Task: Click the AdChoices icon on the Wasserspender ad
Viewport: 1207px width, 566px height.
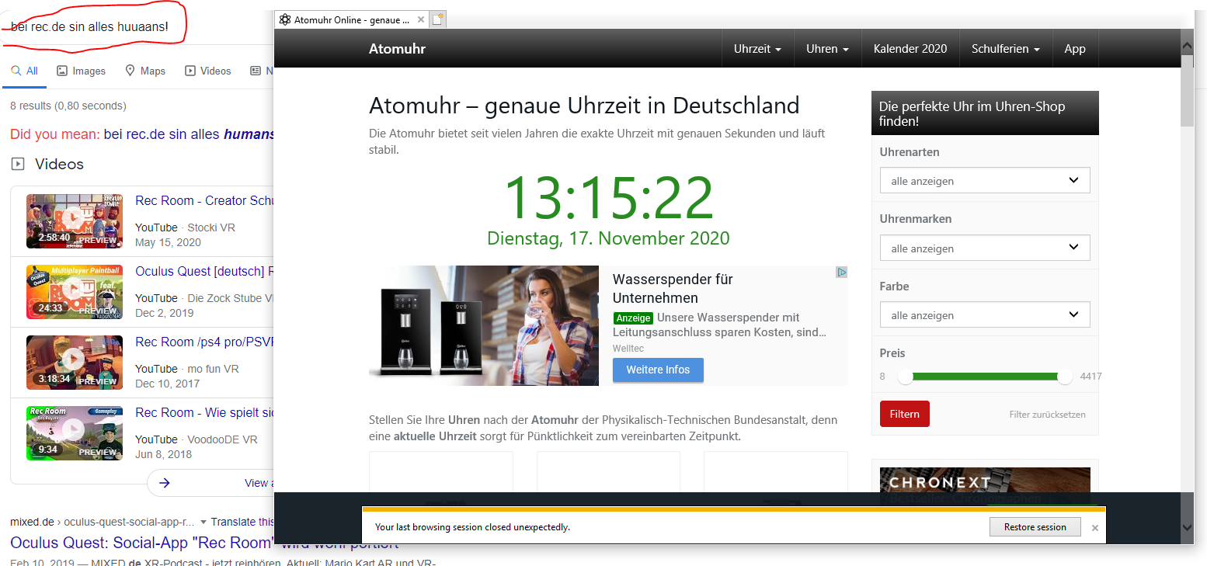Action: click(841, 273)
